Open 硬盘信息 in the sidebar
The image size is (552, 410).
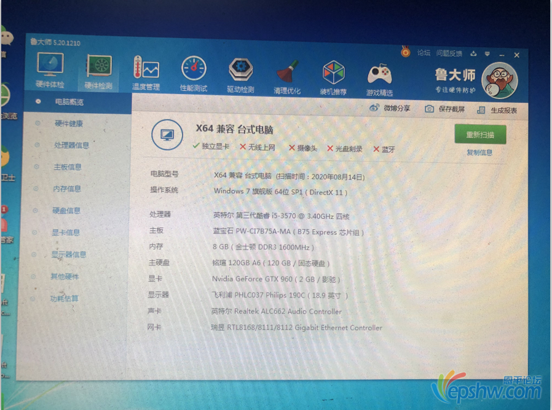(x=66, y=210)
